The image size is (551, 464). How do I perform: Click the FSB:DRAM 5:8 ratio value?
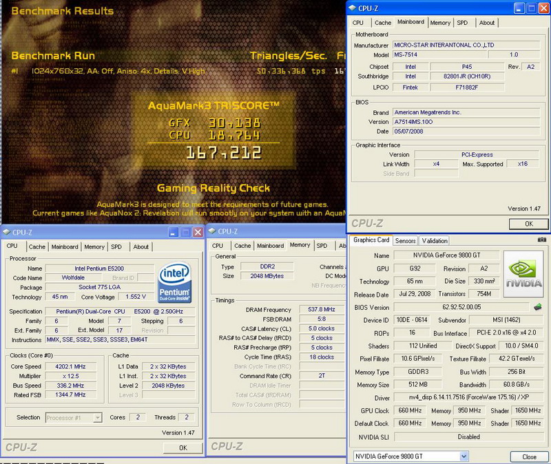coord(322,319)
